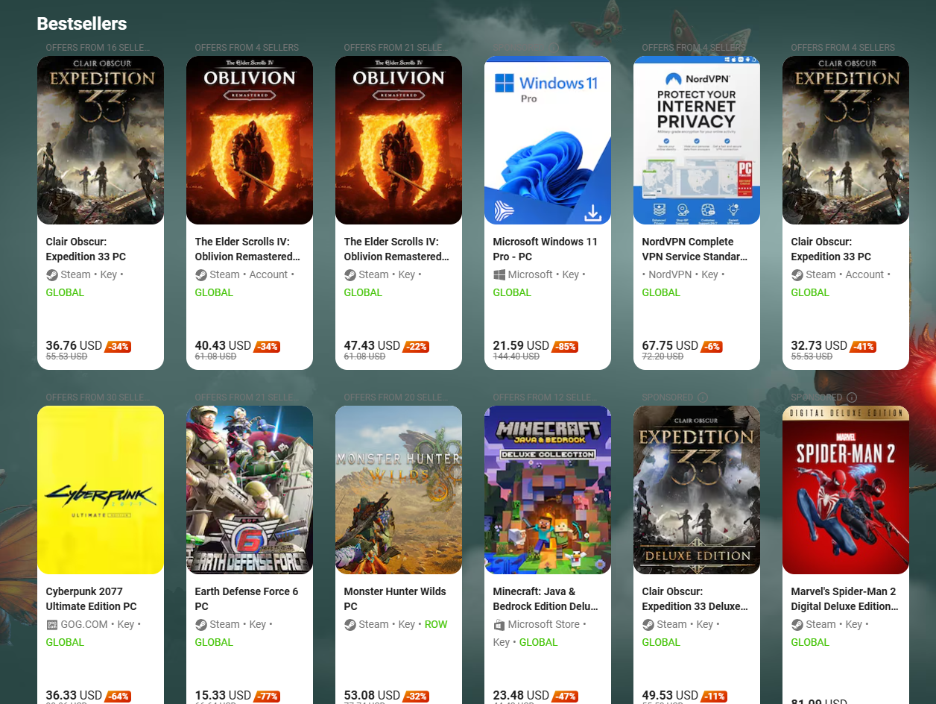The width and height of the screenshot is (936, 704).
Task: Click the Bestsellers heading
Action: (82, 24)
